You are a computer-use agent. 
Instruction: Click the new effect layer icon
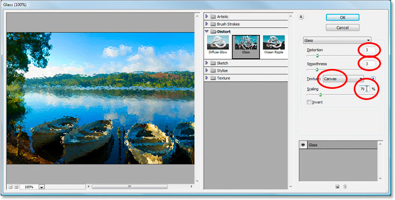(x=338, y=187)
